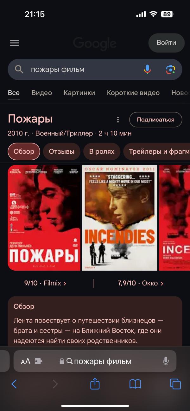This screenshot has height=411, width=190.
Task: Open Окко 7,9/10 rating link
Action: coord(141,283)
